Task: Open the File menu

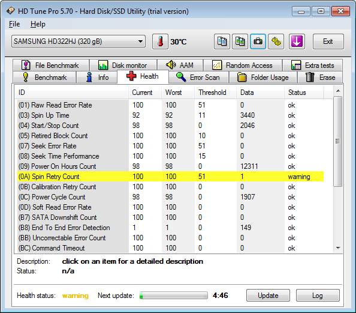Action: click(14, 24)
